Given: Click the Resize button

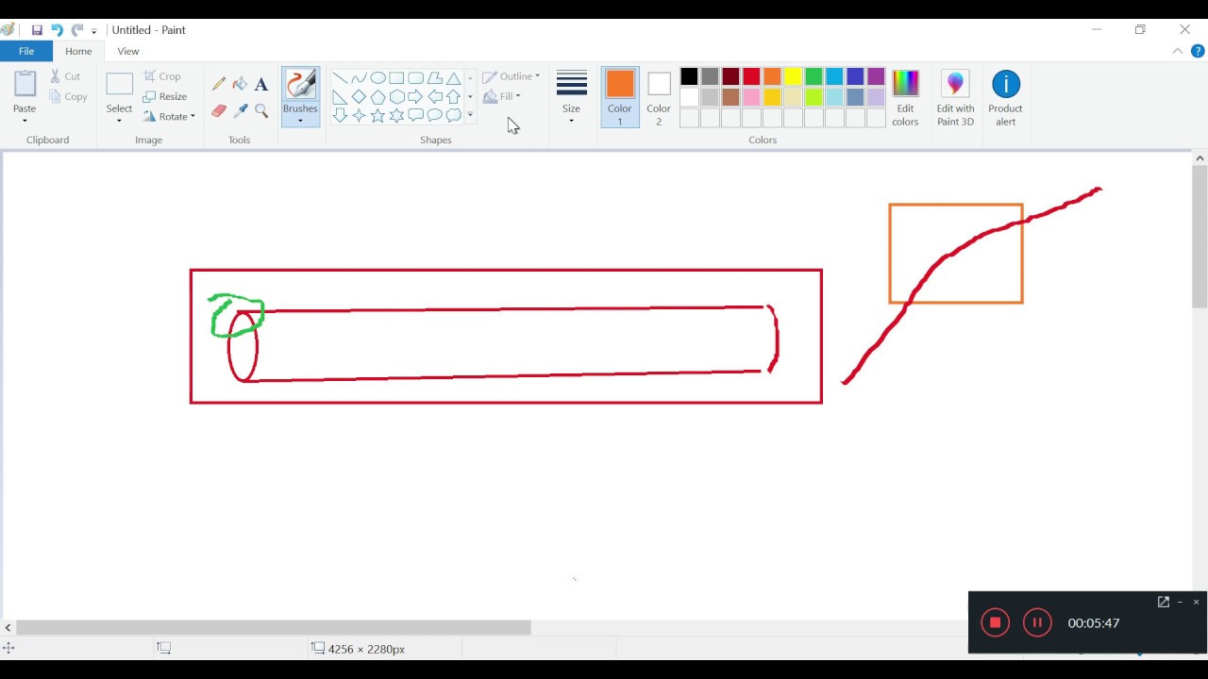Looking at the screenshot, I should pyautogui.click(x=165, y=96).
